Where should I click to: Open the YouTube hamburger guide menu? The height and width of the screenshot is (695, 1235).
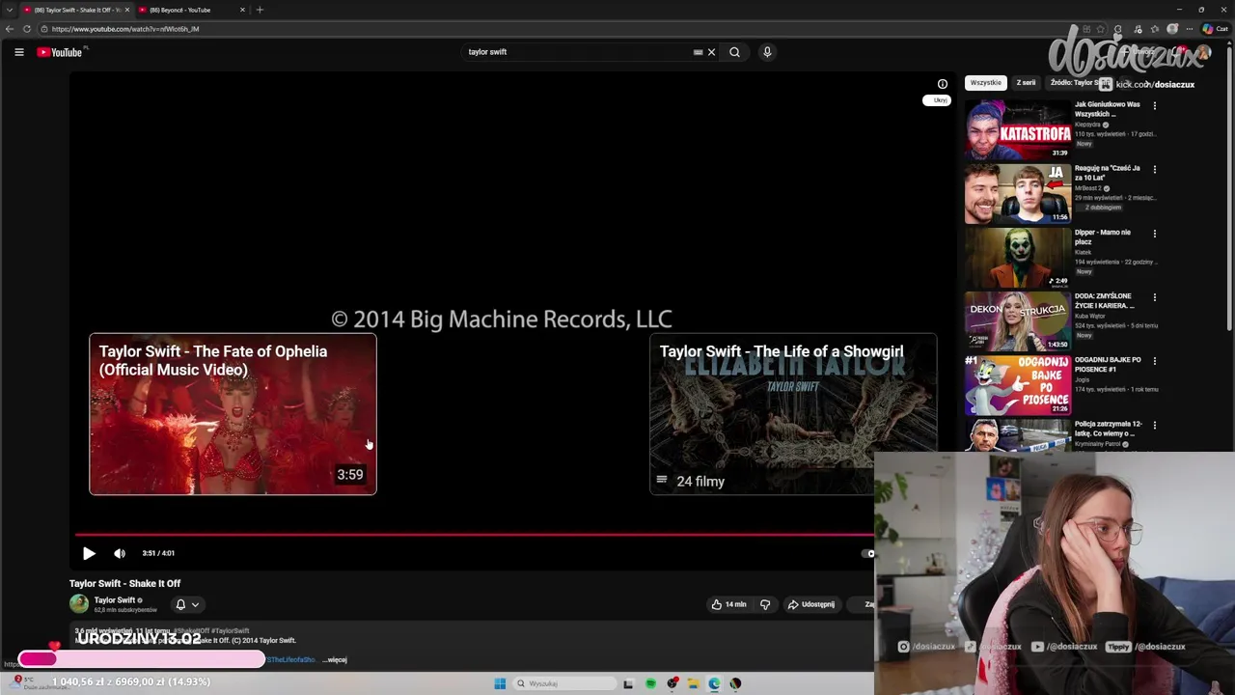coord(19,52)
